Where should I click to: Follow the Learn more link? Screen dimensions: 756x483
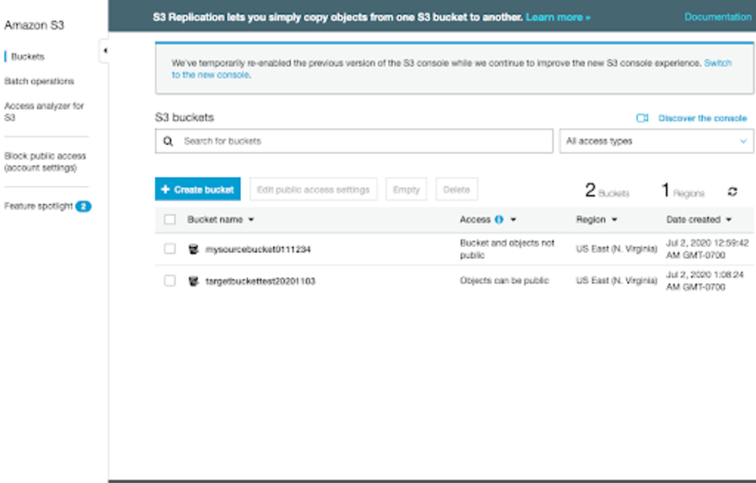pyautogui.click(x=558, y=18)
